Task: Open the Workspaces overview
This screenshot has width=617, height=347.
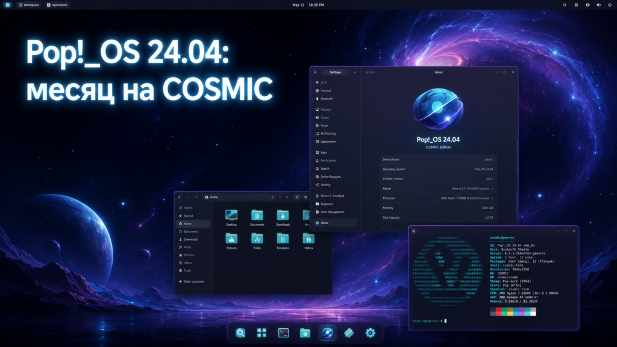Action: pyautogui.click(x=29, y=5)
